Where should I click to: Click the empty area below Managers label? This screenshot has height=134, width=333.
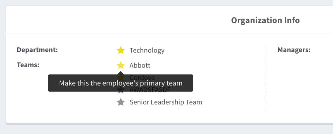tap(300, 83)
